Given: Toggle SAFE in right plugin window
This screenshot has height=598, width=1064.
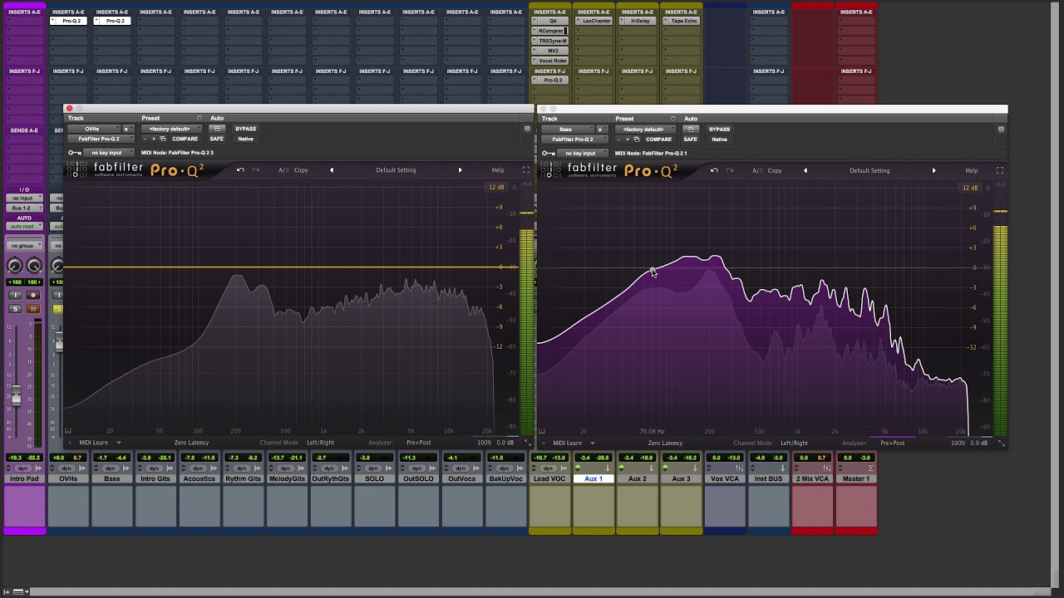Looking at the screenshot, I should click(x=690, y=139).
